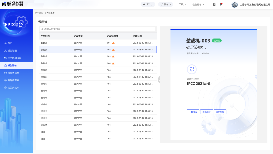This screenshot has height=154, width=273.
Task: Expand the 产品库 dropdown
Action: [x=166, y=4]
